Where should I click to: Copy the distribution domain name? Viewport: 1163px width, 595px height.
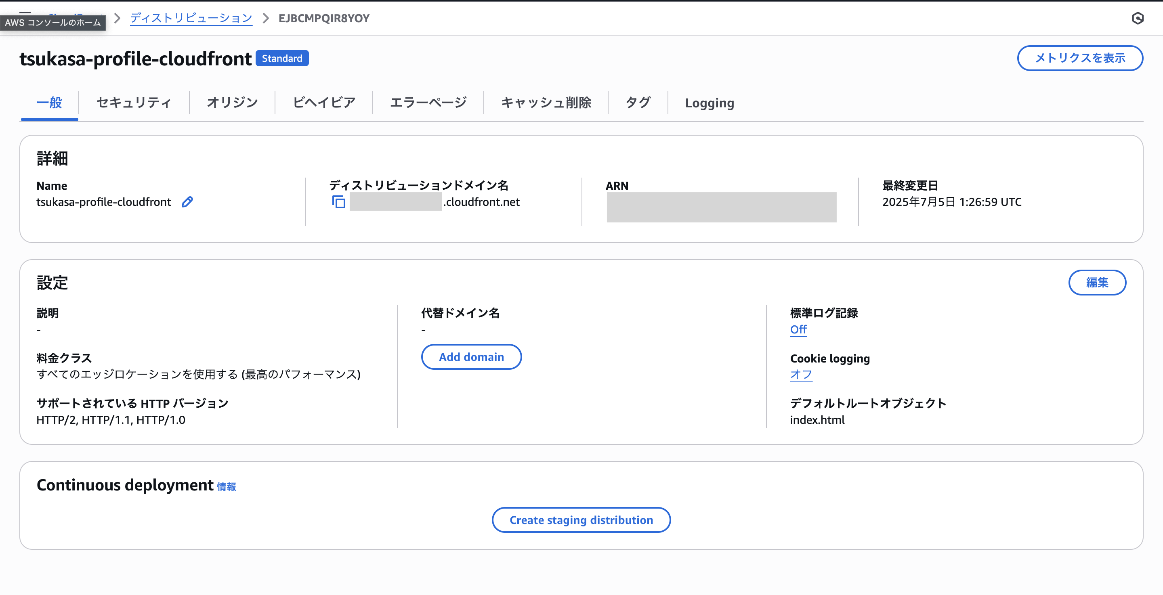(339, 202)
